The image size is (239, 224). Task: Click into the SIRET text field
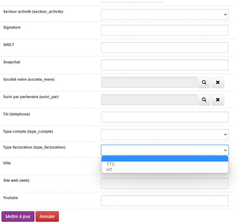(165, 48)
